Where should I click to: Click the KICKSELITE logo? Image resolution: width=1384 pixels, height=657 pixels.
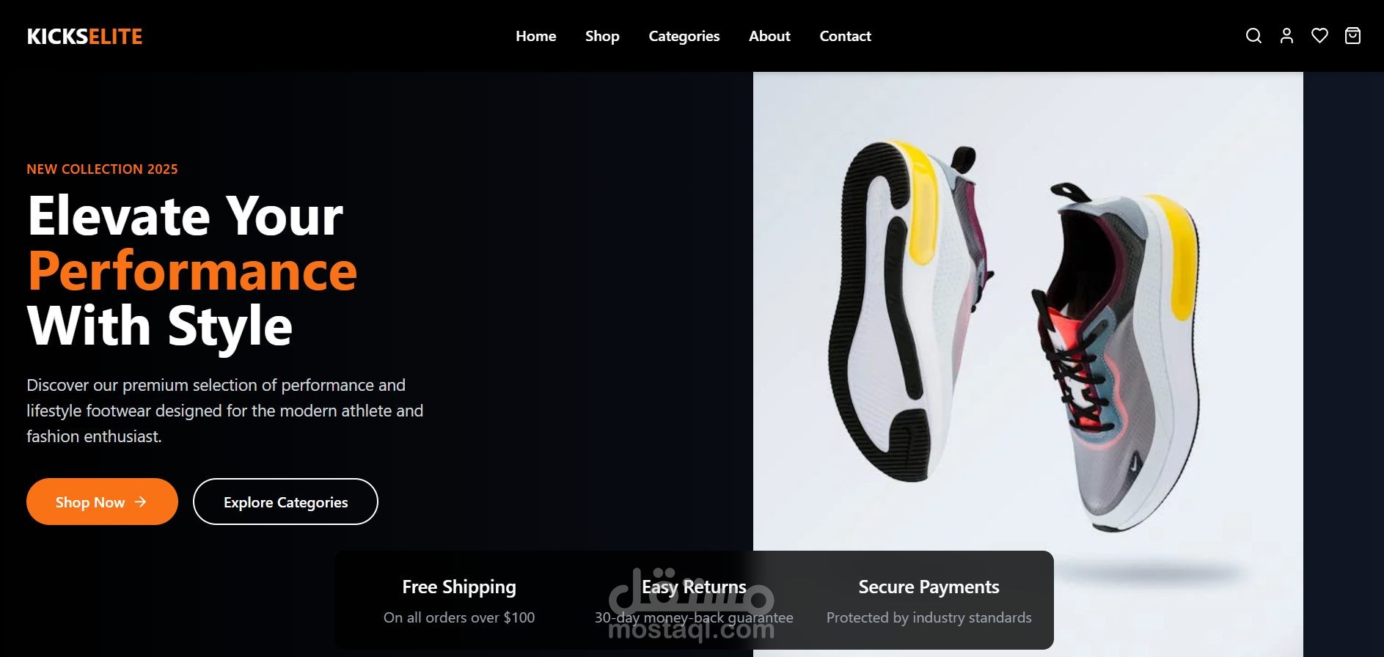85,37
